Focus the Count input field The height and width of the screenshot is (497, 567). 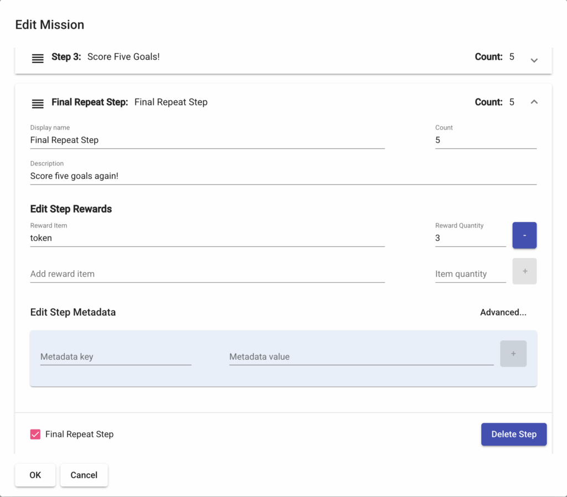pyautogui.click(x=485, y=141)
